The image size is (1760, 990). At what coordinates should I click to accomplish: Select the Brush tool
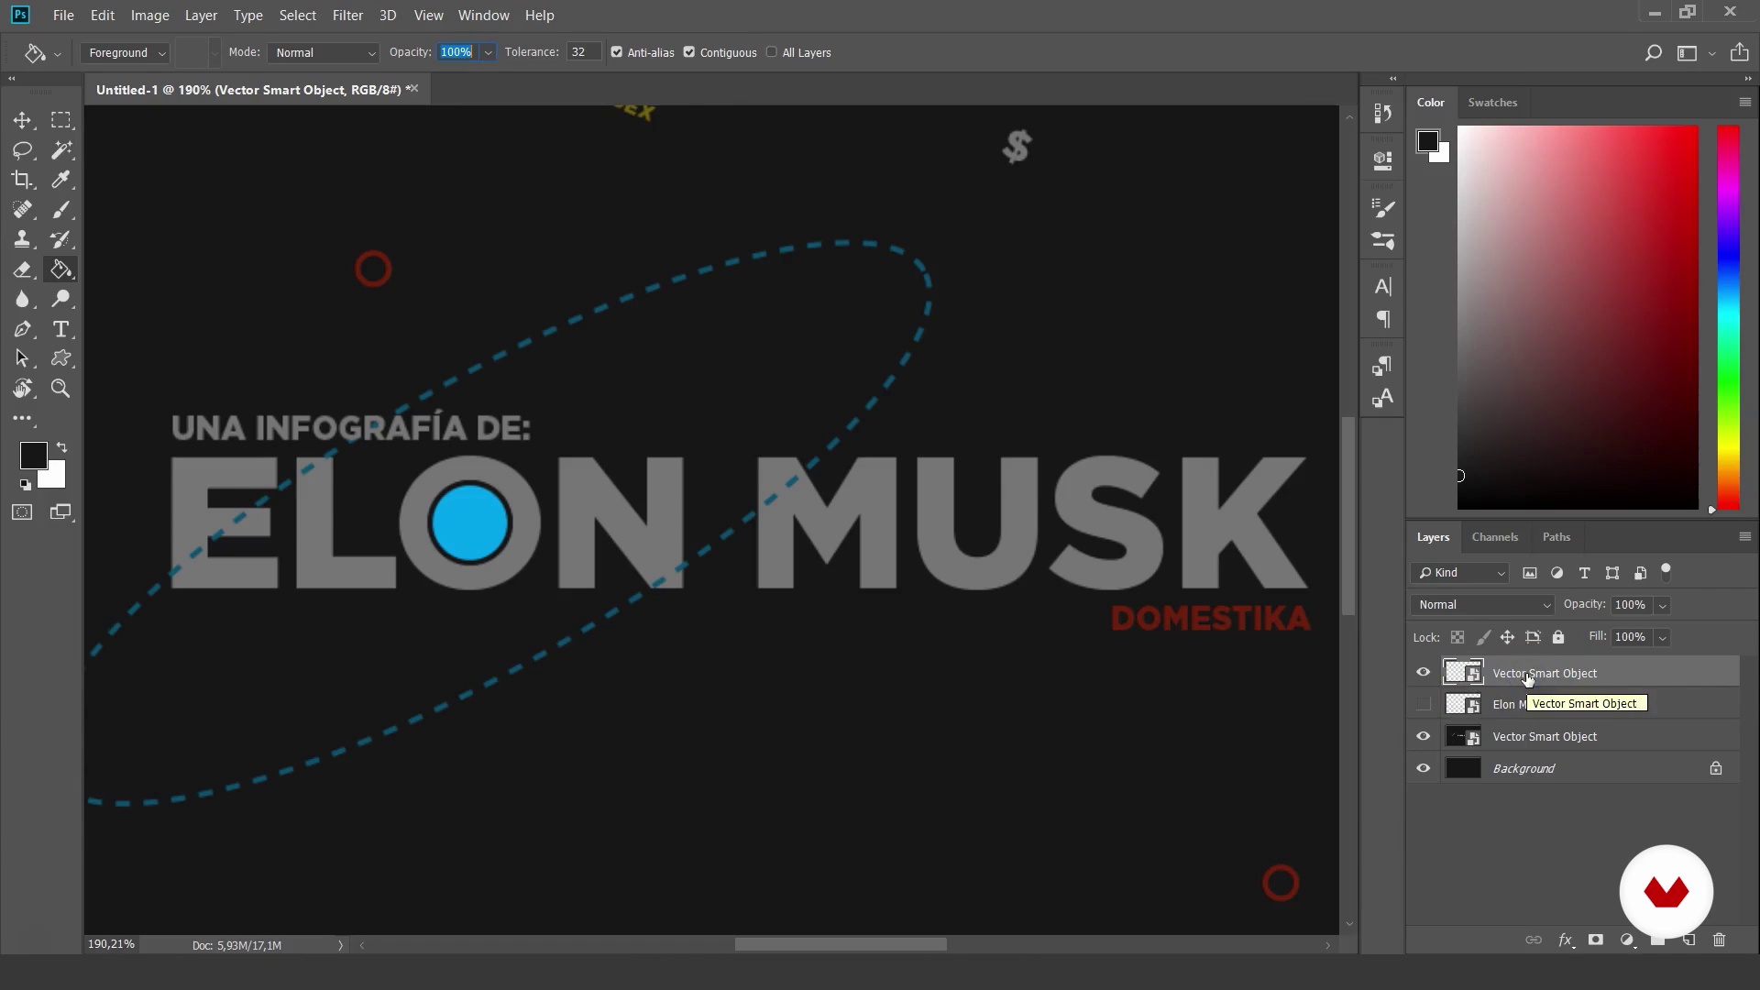click(x=61, y=210)
